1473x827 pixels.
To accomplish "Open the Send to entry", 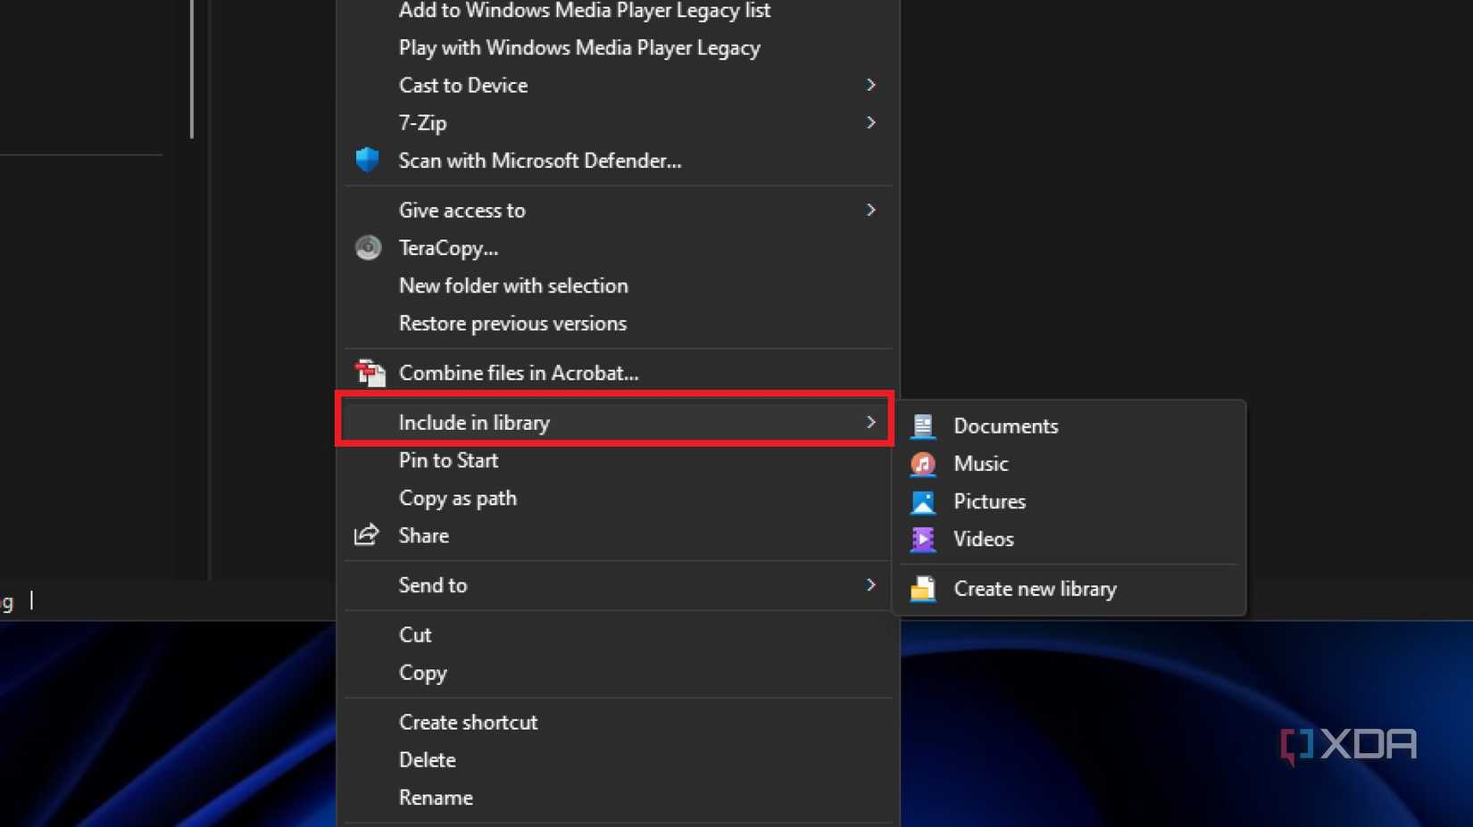I will pyautogui.click(x=619, y=584).
